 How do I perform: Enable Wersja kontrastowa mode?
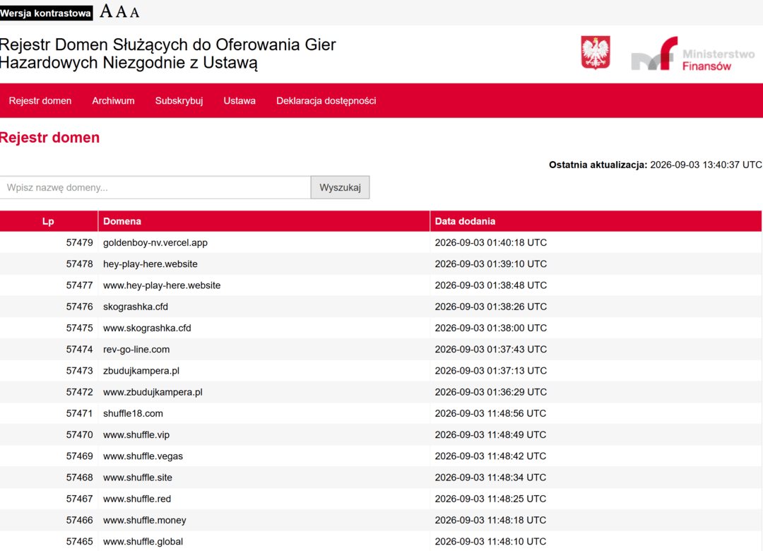pos(46,13)
